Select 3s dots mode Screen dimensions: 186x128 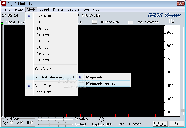coord(51,22)
